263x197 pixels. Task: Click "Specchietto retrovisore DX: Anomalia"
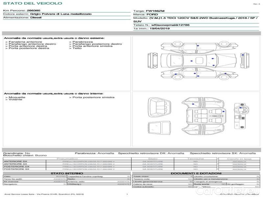(151, 153)
